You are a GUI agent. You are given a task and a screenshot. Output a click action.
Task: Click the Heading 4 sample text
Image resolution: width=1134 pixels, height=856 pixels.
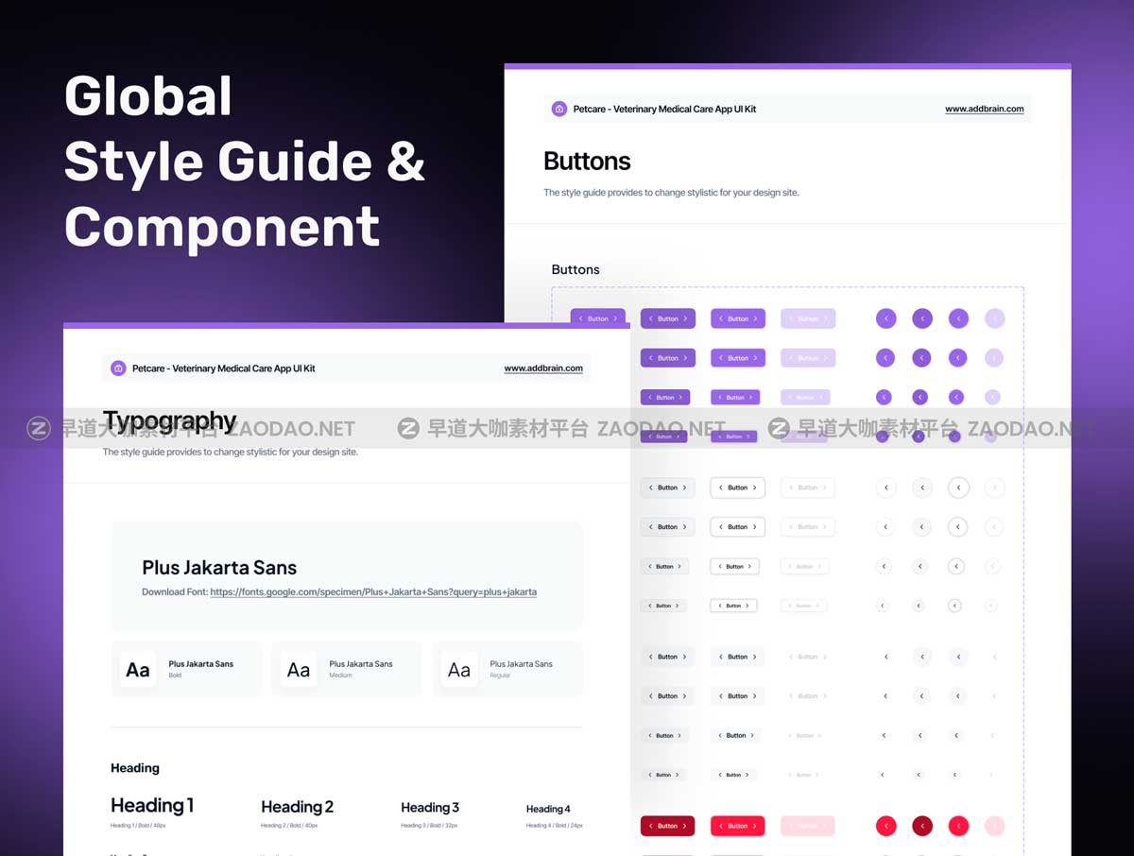click(548, 809)
